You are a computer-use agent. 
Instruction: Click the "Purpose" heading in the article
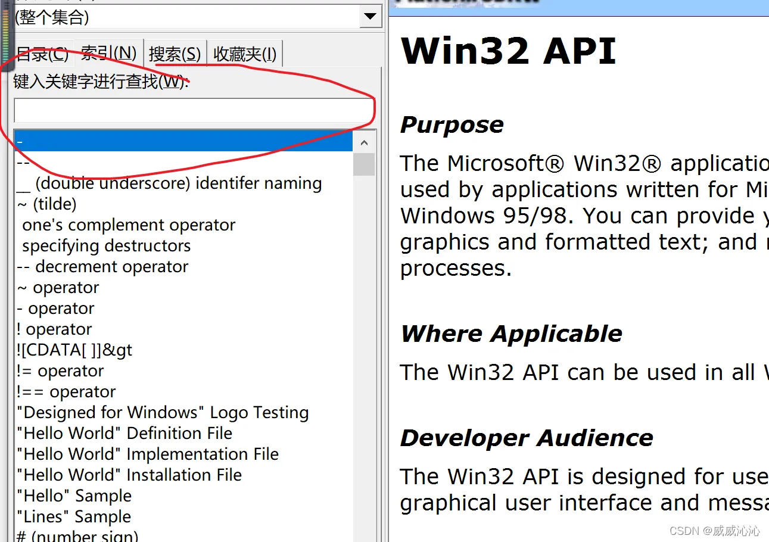452,125
